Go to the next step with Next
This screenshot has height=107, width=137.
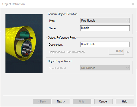click(x=61, y=101)
